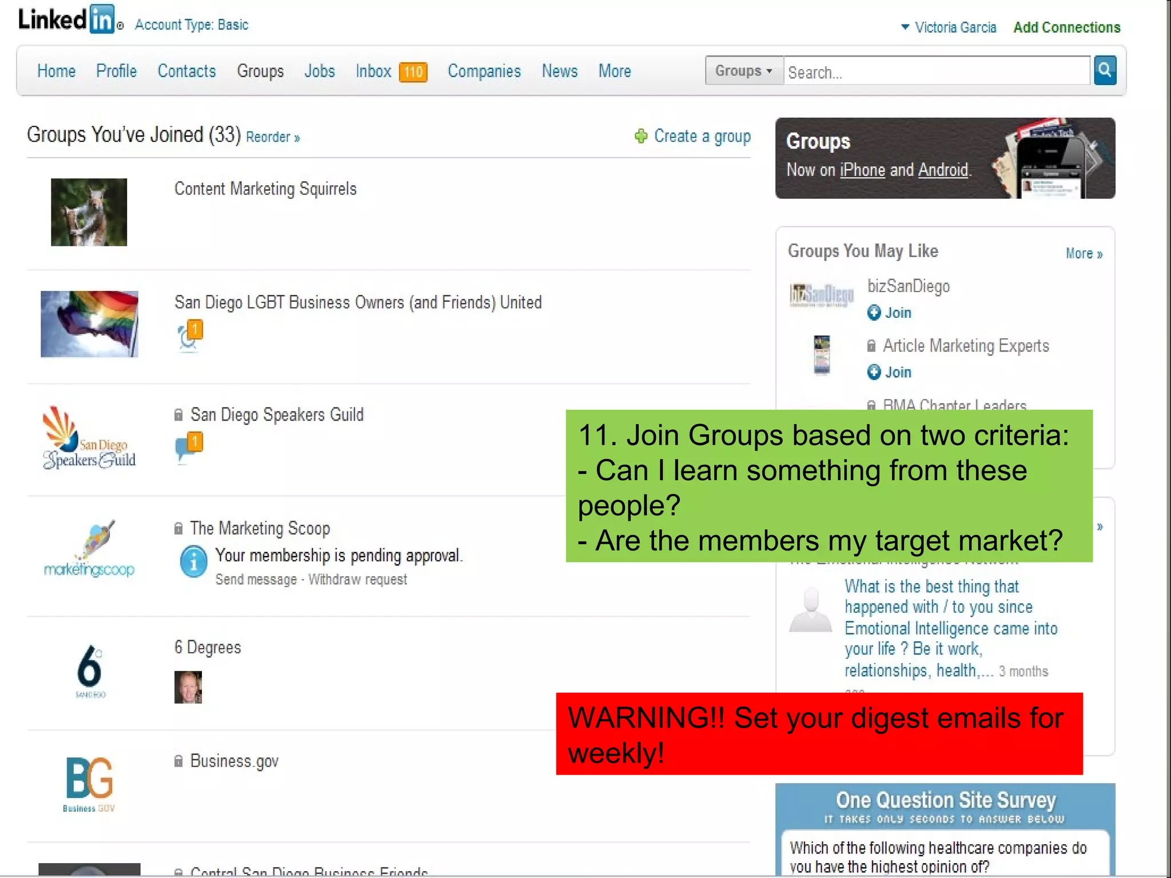This screenshot has height=878, width=1171.
Task: Click the San Diego Speakers Guild logo
Action: tap(89, 438)
